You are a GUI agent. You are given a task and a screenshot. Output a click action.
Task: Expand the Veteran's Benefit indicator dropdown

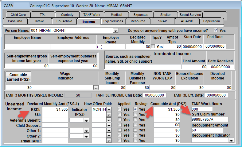click(86, 120)
